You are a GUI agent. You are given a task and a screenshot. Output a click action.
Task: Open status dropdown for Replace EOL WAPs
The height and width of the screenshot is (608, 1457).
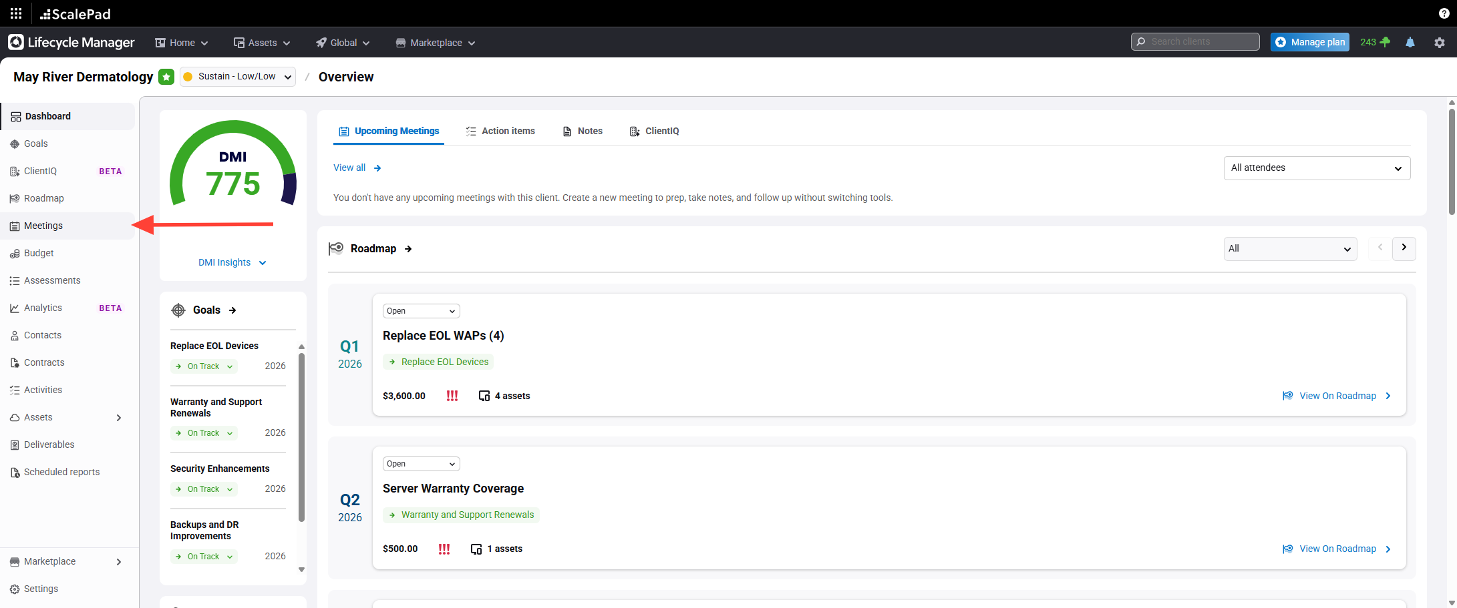point(421,311)
